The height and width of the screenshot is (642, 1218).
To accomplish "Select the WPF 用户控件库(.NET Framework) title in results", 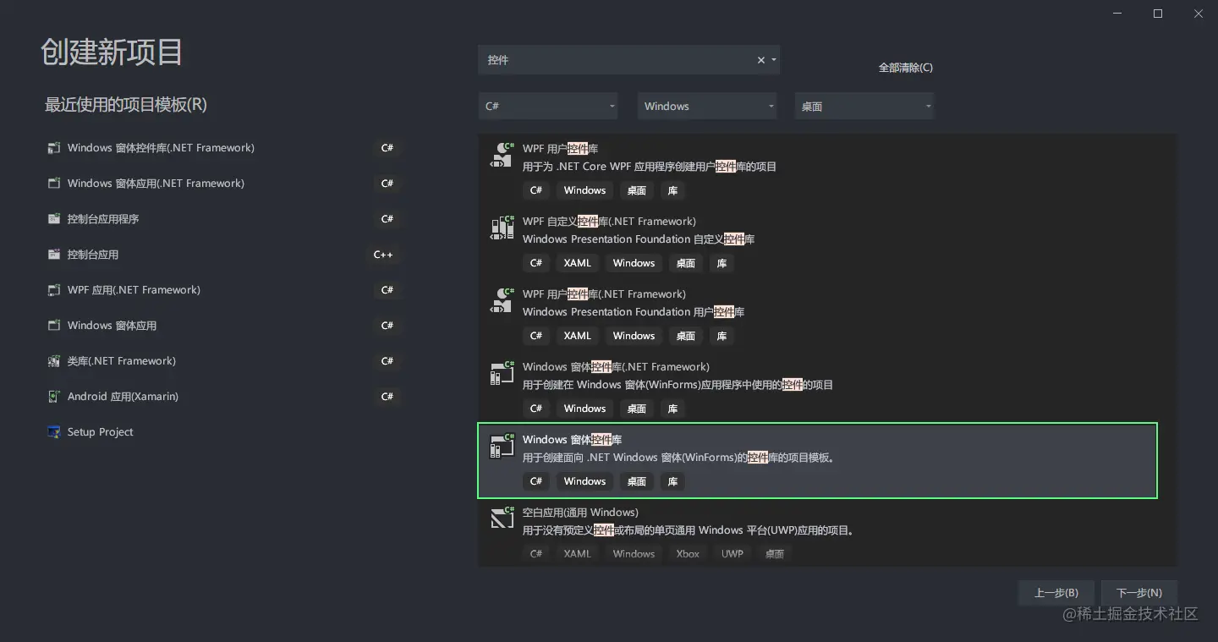I will [604, 294].
